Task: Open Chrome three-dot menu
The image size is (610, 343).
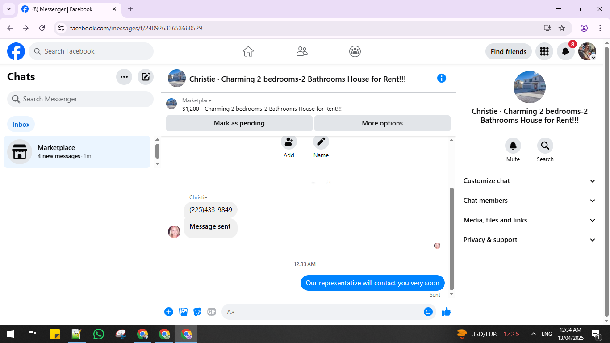Action: pos(600,28)
